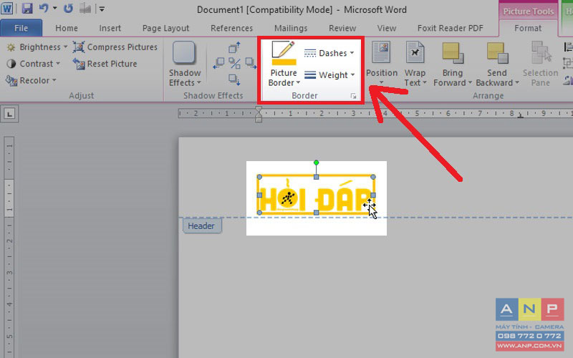The image size is (573, 358).
Task: Click the Save icon in quick access toolbar
Action: click(x=27, y=9)
